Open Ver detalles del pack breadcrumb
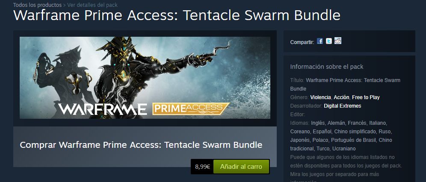Viewport: 426px width, 182px height. point(92,5)
